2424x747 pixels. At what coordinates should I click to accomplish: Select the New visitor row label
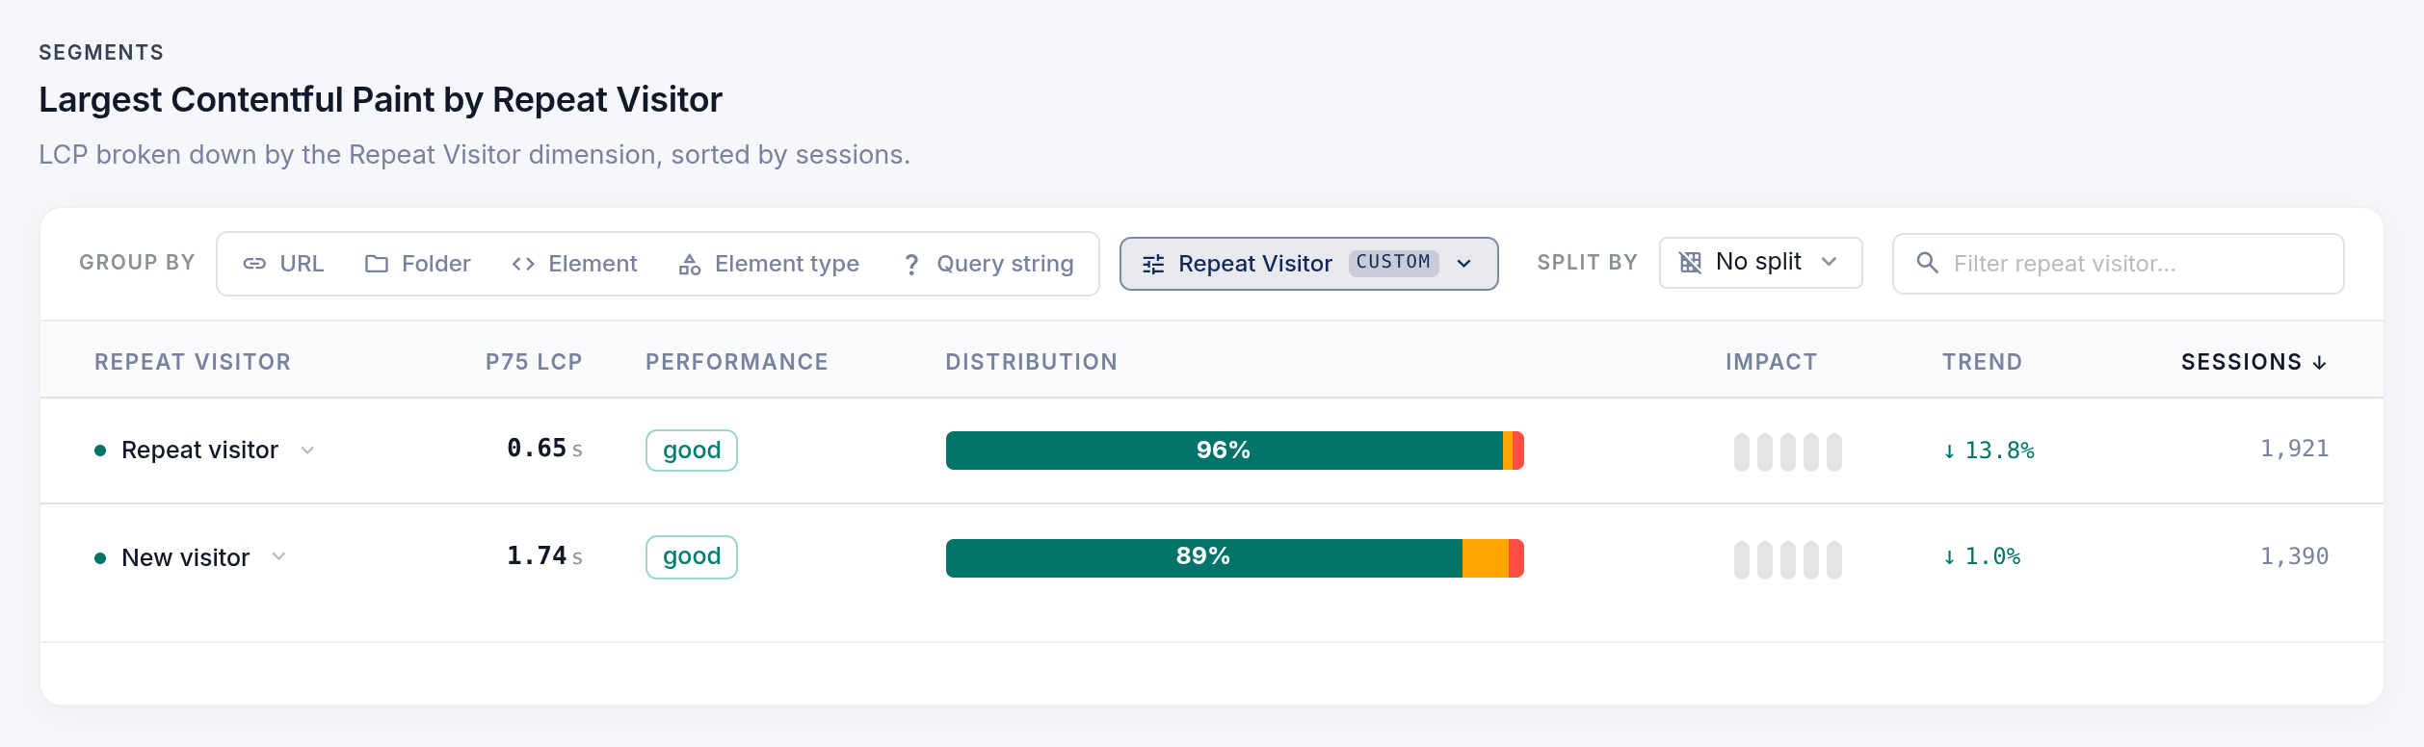tap(185, 557)
